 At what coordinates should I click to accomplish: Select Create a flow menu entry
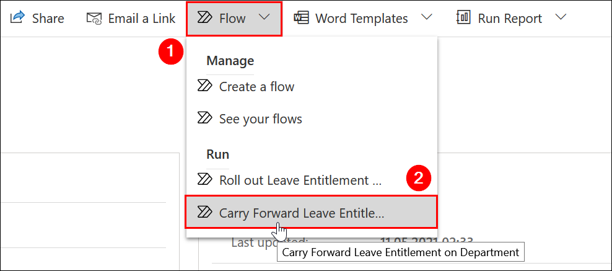point(256,87)
